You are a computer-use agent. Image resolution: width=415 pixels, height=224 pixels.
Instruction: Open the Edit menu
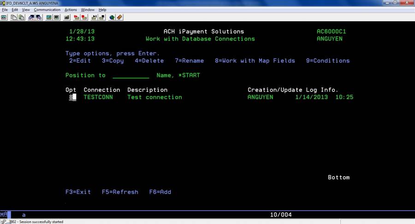[15, 10]
